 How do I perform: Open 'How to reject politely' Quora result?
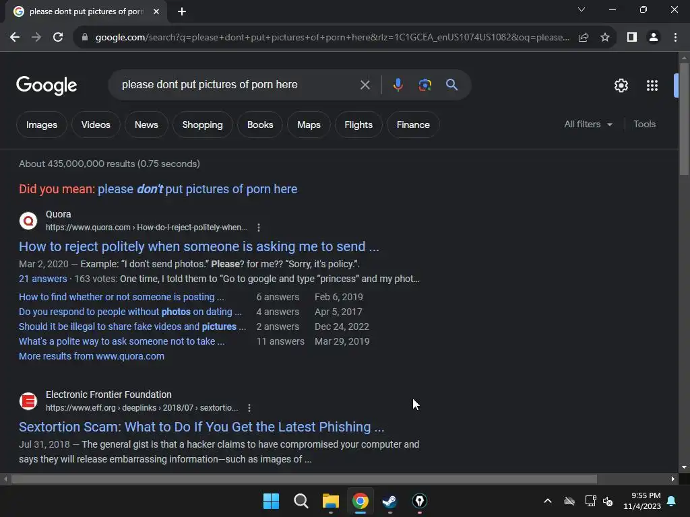click(199, 246)
